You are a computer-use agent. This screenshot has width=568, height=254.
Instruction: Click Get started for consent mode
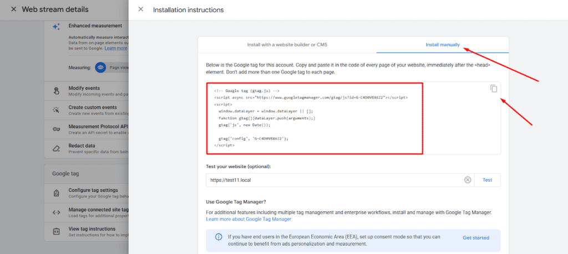pyautogui.click(x=475, y=238)
